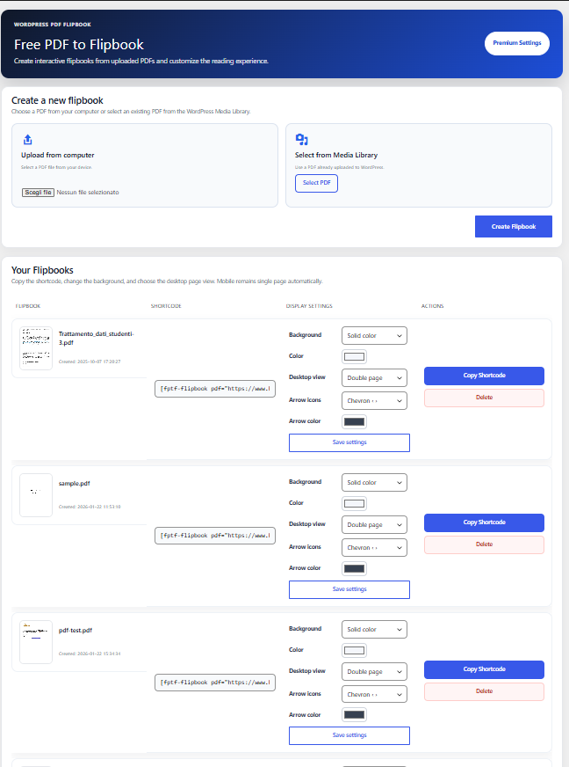The height and width of the screenshot is (767, 569).
Task: Click the upload from computer icon
Action: click(x=28, y=140)
